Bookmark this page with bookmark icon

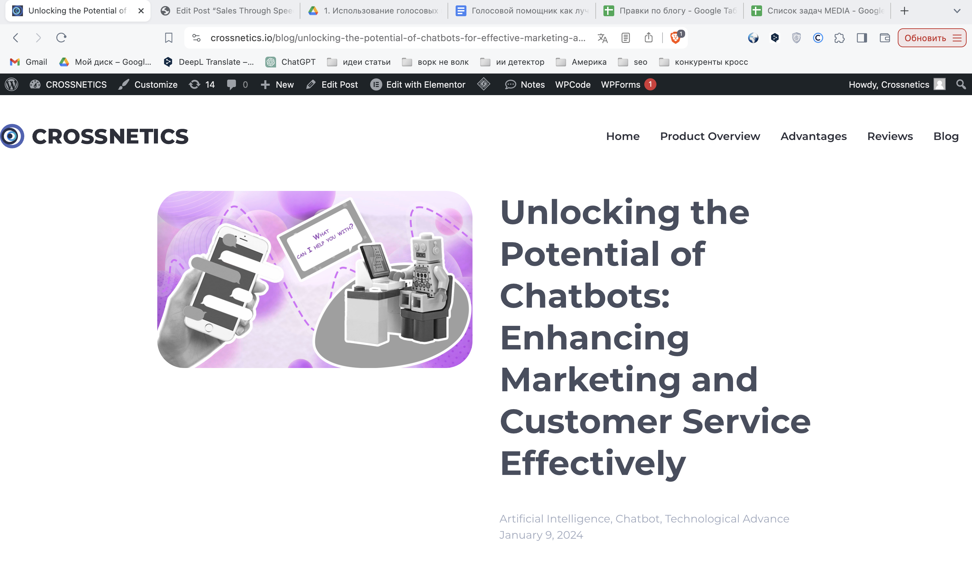[168, 38]
